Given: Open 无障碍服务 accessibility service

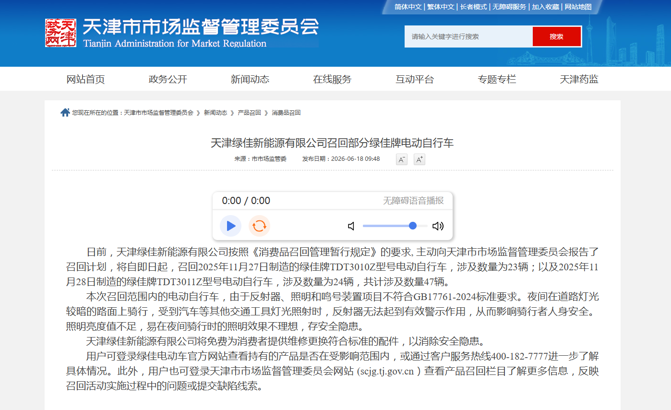Looking at the screenshot, I should coord(510,7).
